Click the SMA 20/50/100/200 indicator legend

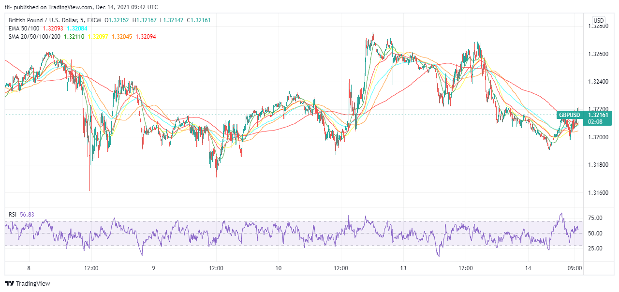[34, 37]
